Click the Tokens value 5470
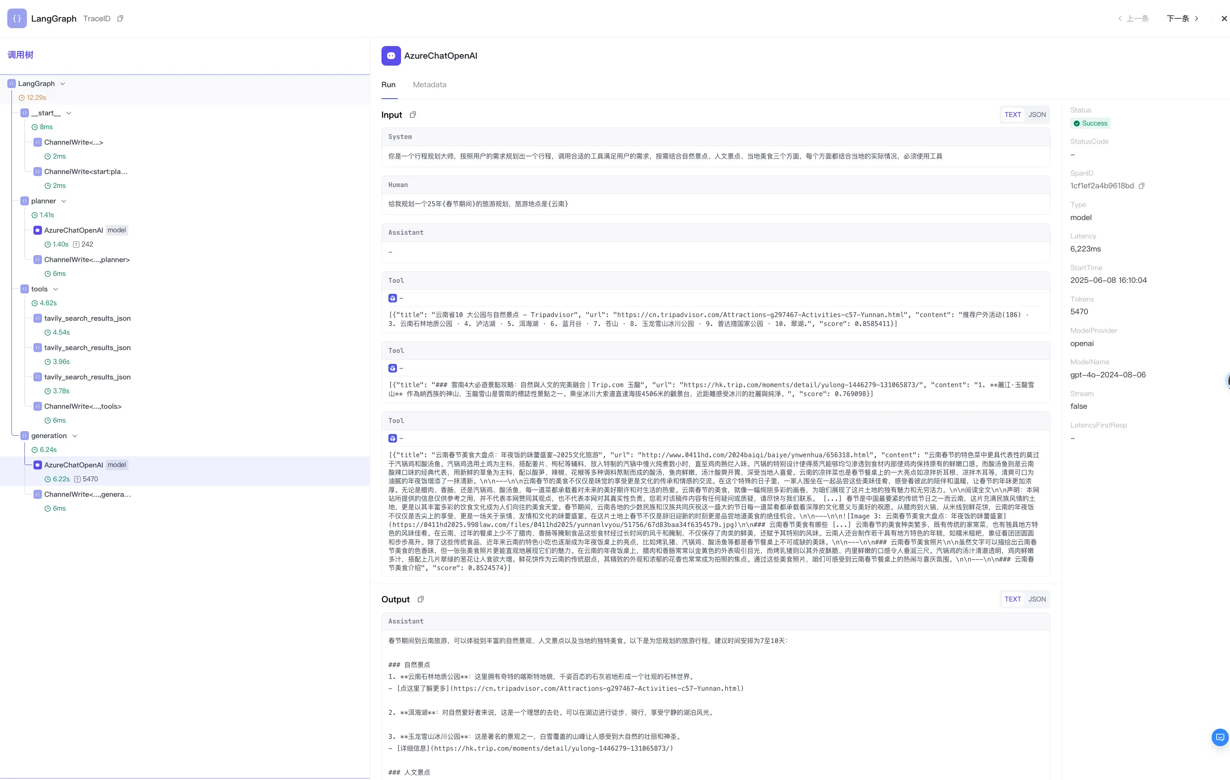 [x=1079, y=312]
